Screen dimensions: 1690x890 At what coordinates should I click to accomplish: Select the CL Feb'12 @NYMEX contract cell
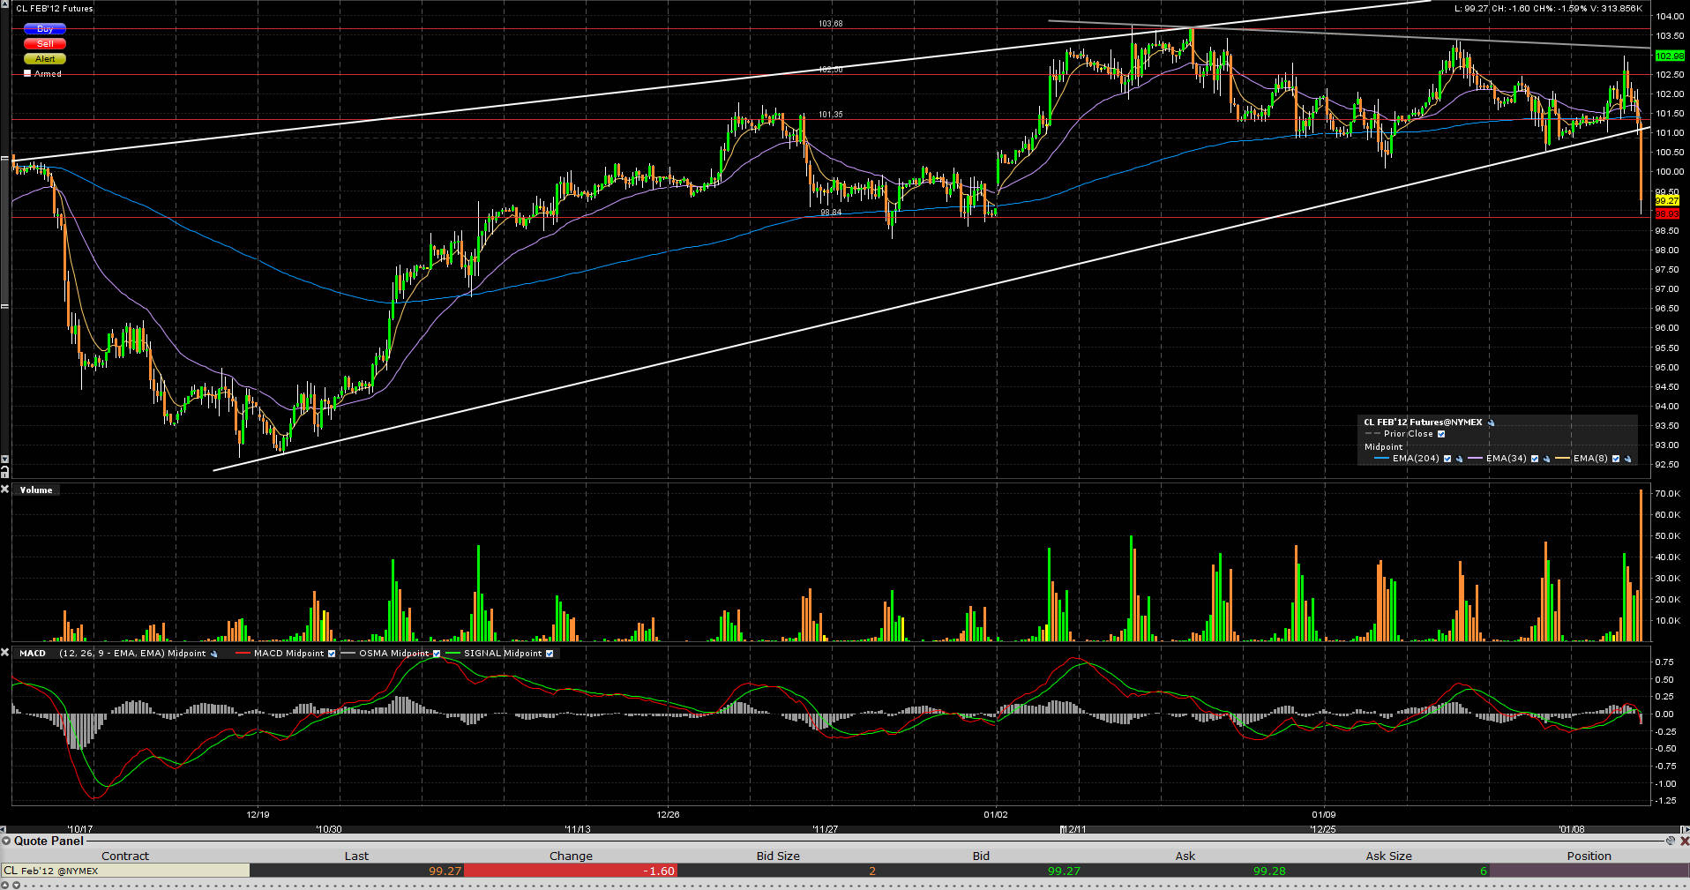(125, 871)
